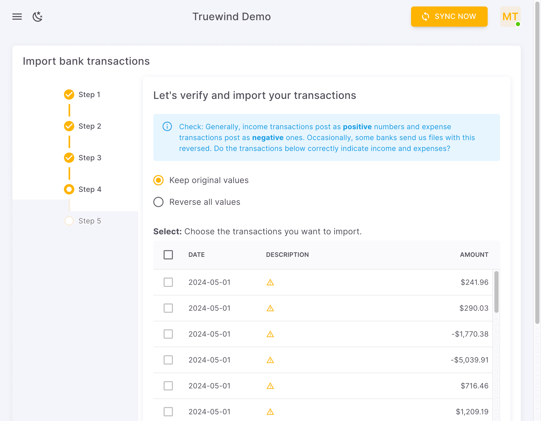Click the warning icon on the -$1,770.38 row
The image size is (541, 421).
pyautogui.click(x=270, y=334)
